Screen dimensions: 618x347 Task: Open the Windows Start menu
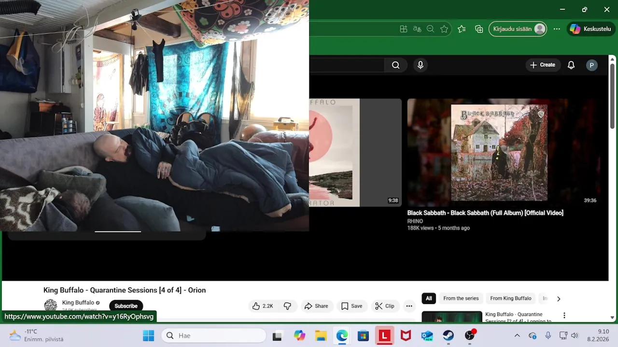[x=148, y=335]
